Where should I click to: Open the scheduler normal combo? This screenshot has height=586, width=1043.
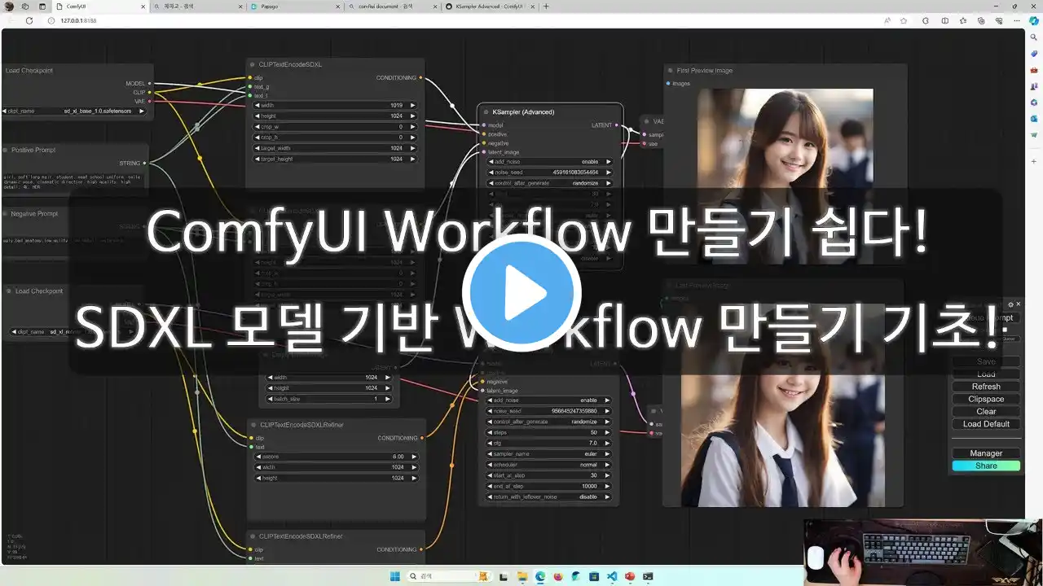click(x=549, y=465)
